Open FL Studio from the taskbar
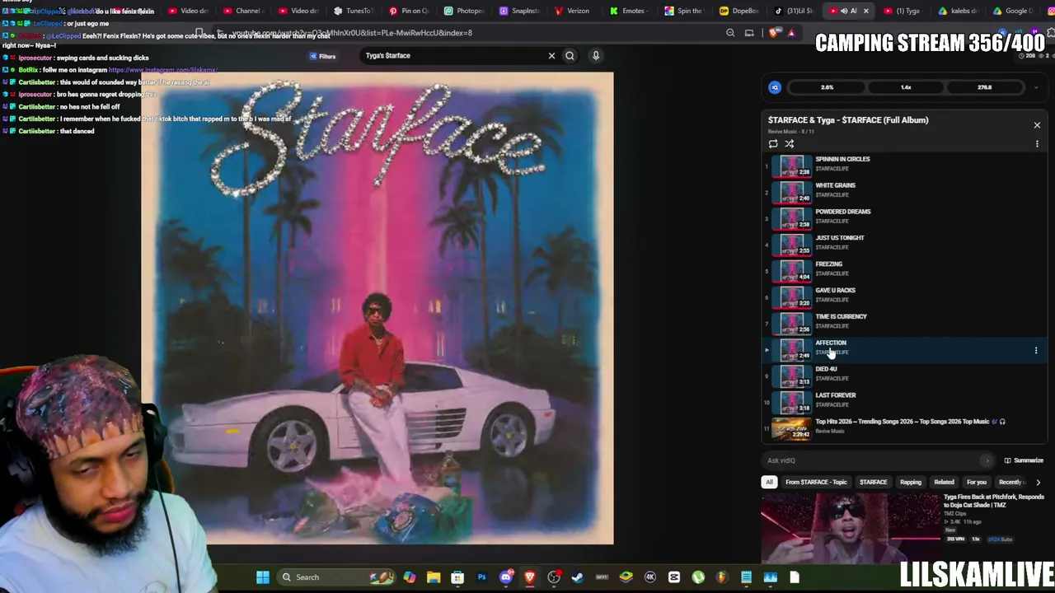Image resolution: width=1055 pixels, height=593 pixels. click(x=722, y=577)
